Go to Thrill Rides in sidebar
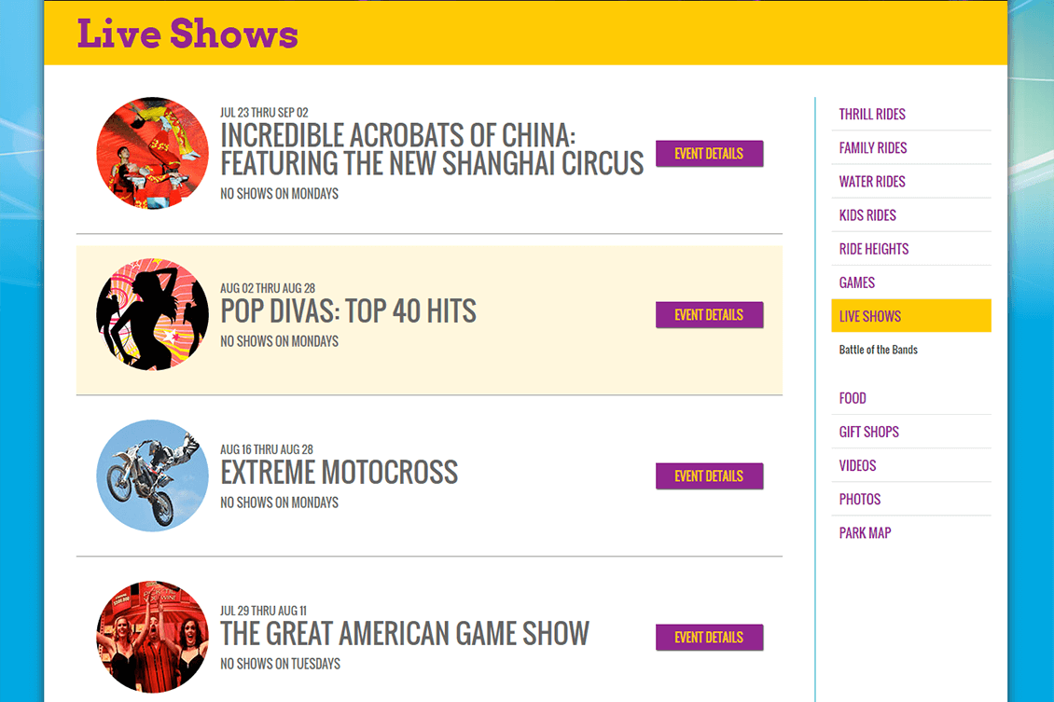Image resolution: width=1054 pixels, height=702 pixels. 872,114
